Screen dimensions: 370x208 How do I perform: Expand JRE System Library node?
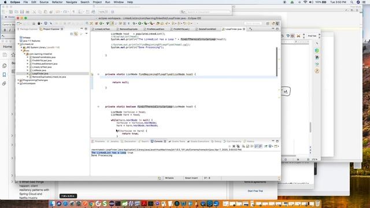point(21,47)
